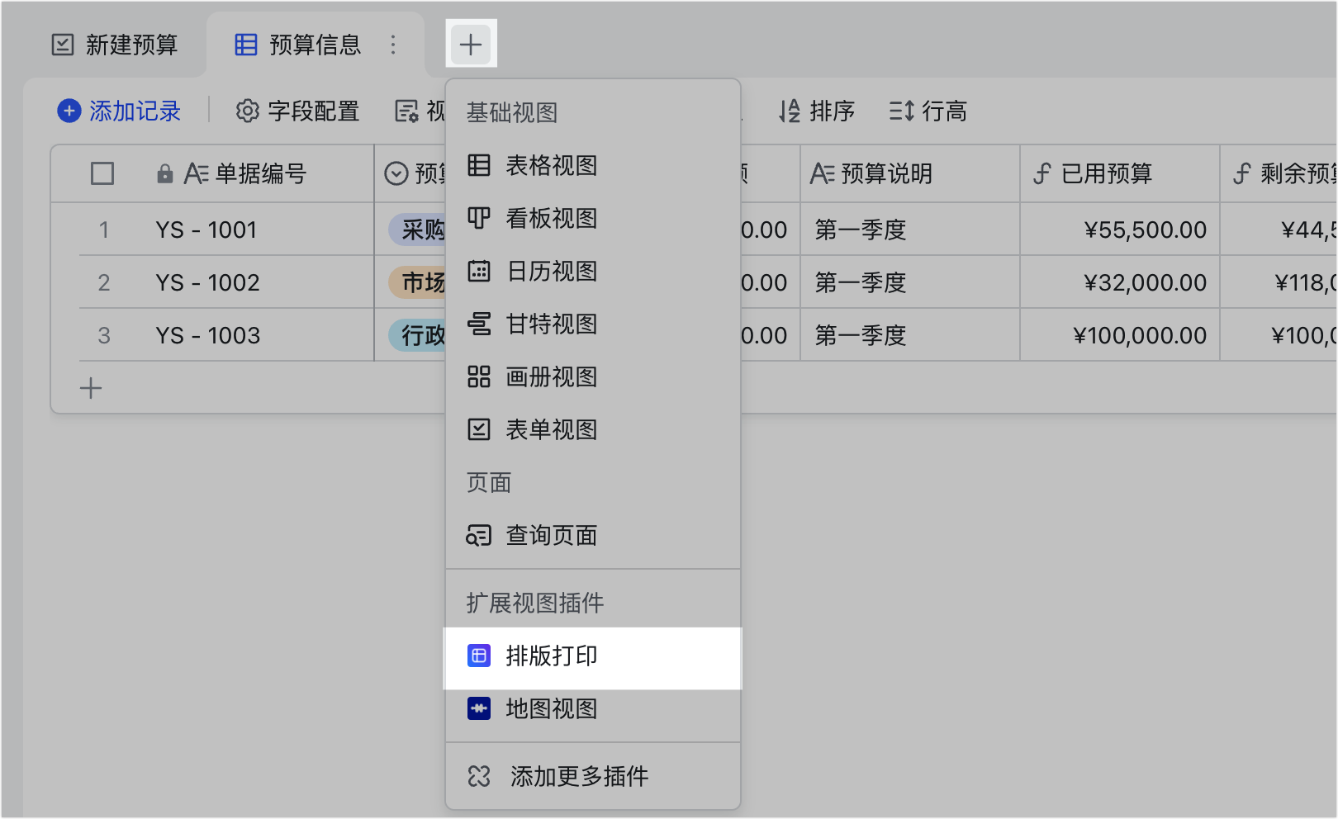
Task: Switch to the 新建预算 tab
Action: [115, 45]
